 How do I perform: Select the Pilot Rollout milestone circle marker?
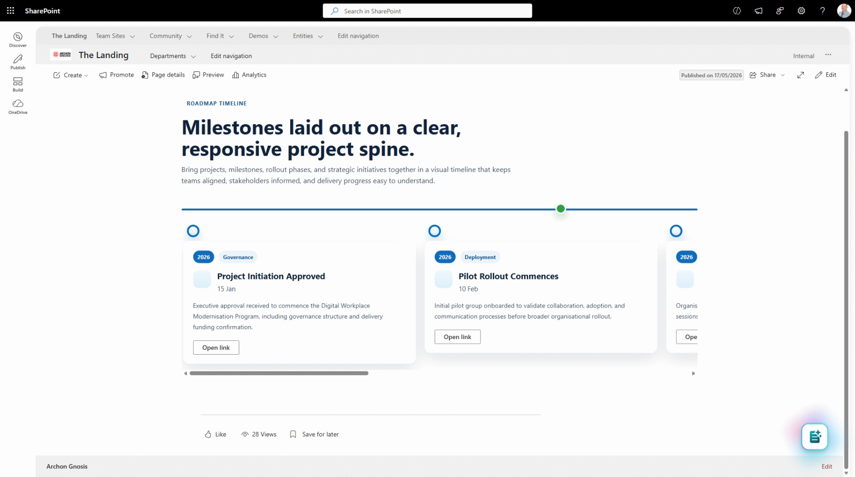[x=435, y=231]
